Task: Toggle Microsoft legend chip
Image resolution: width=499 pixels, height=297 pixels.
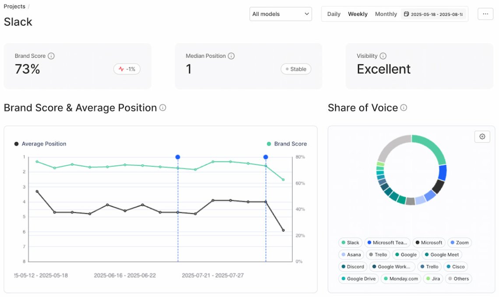Action: click(x=429, y=243)
